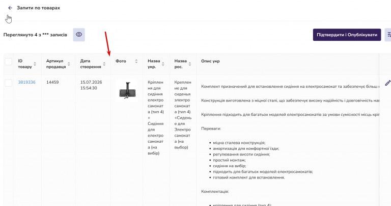Toggle the eye visibility button
Image resolution: width=391 pixels, height=206 pixels.
(x=79, y=35)
